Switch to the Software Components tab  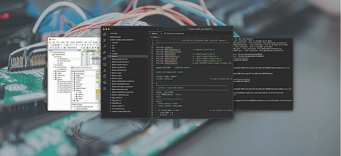(x=175, y=34)
